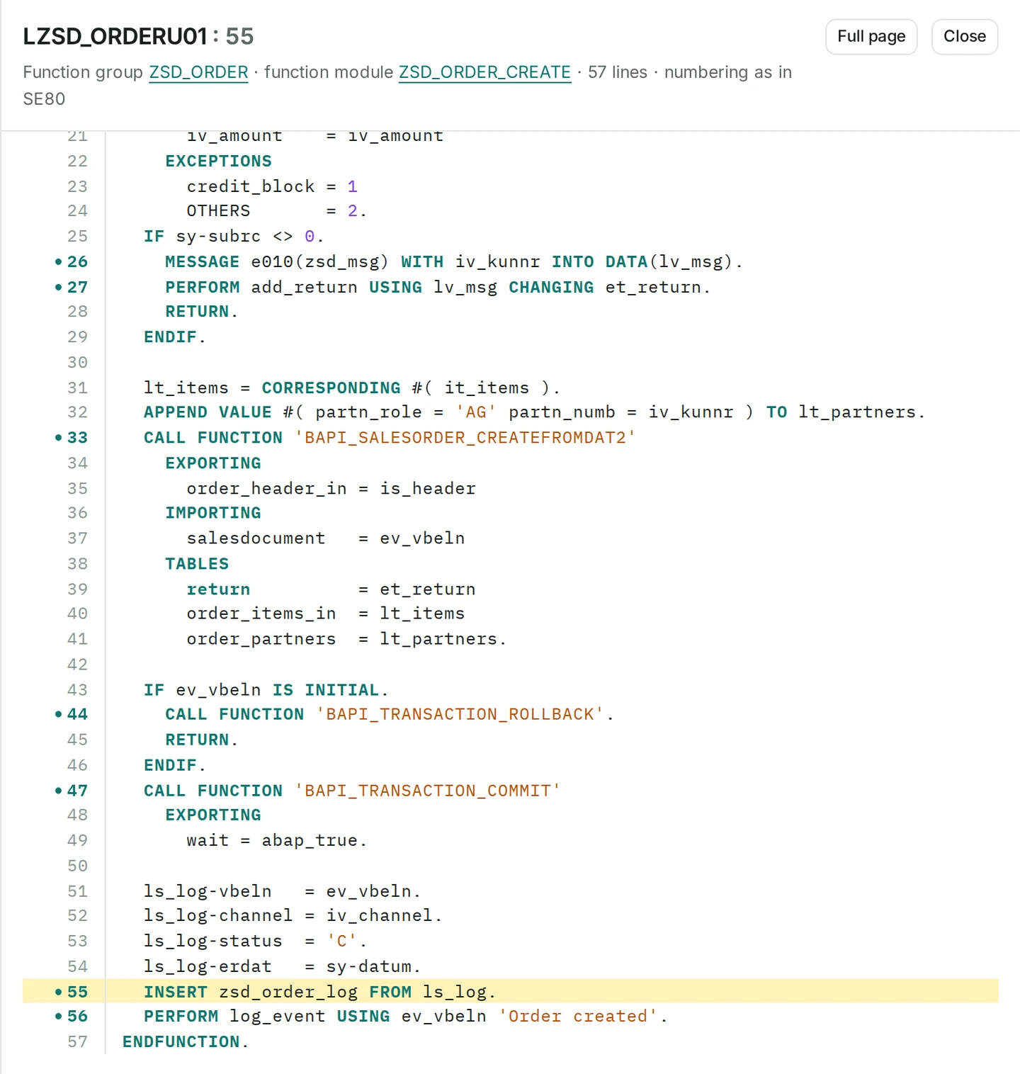Click the IF sy-subrc <> 0 line
Screen dimensions: 1020x1074
click(x=234, y=236)
